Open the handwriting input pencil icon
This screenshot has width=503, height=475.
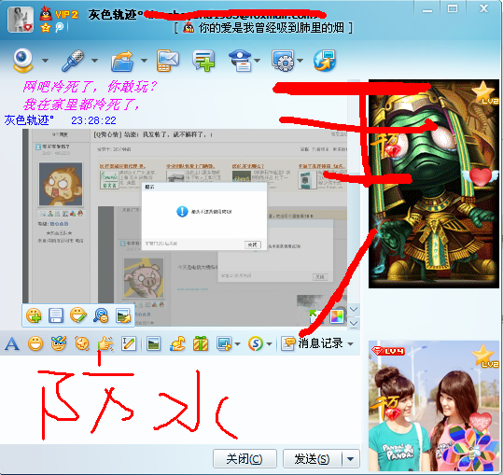click(129, 343)
